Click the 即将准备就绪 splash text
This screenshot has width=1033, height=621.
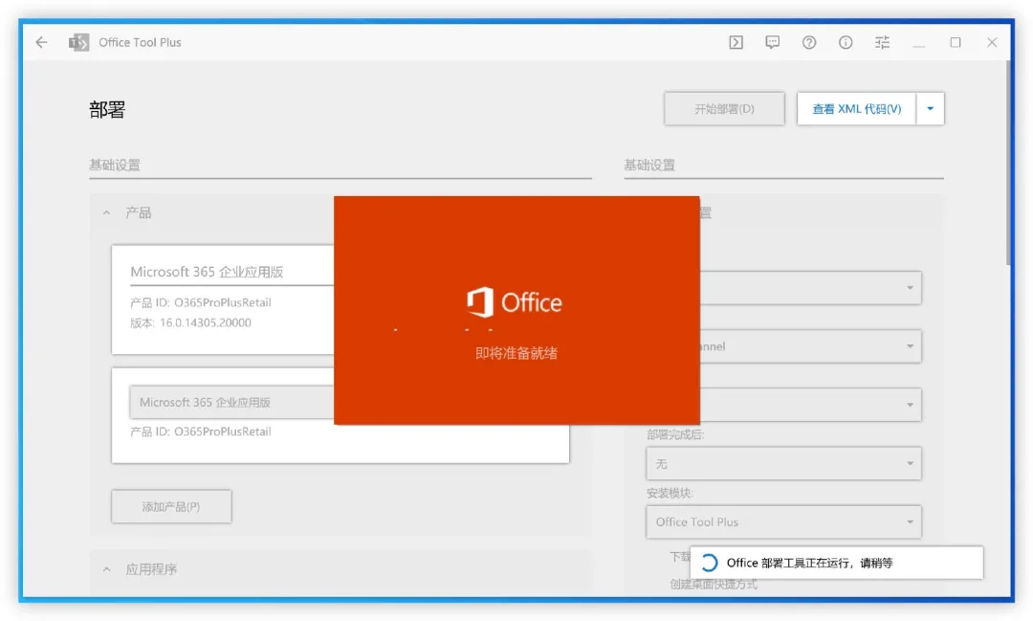(516, 353)
